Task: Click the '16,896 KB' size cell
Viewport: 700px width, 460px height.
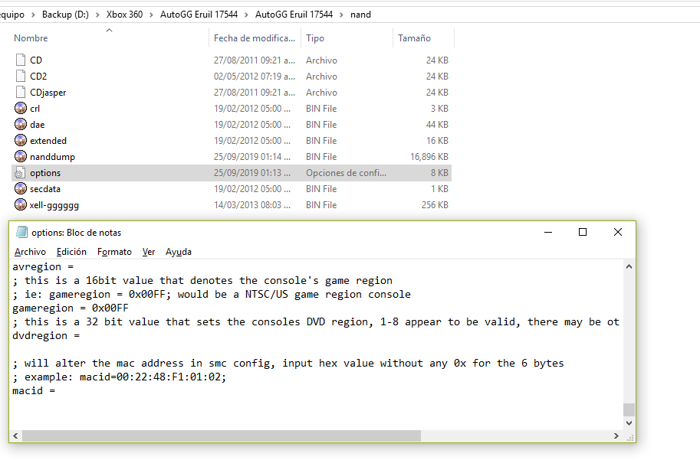Action: point(429,156)
